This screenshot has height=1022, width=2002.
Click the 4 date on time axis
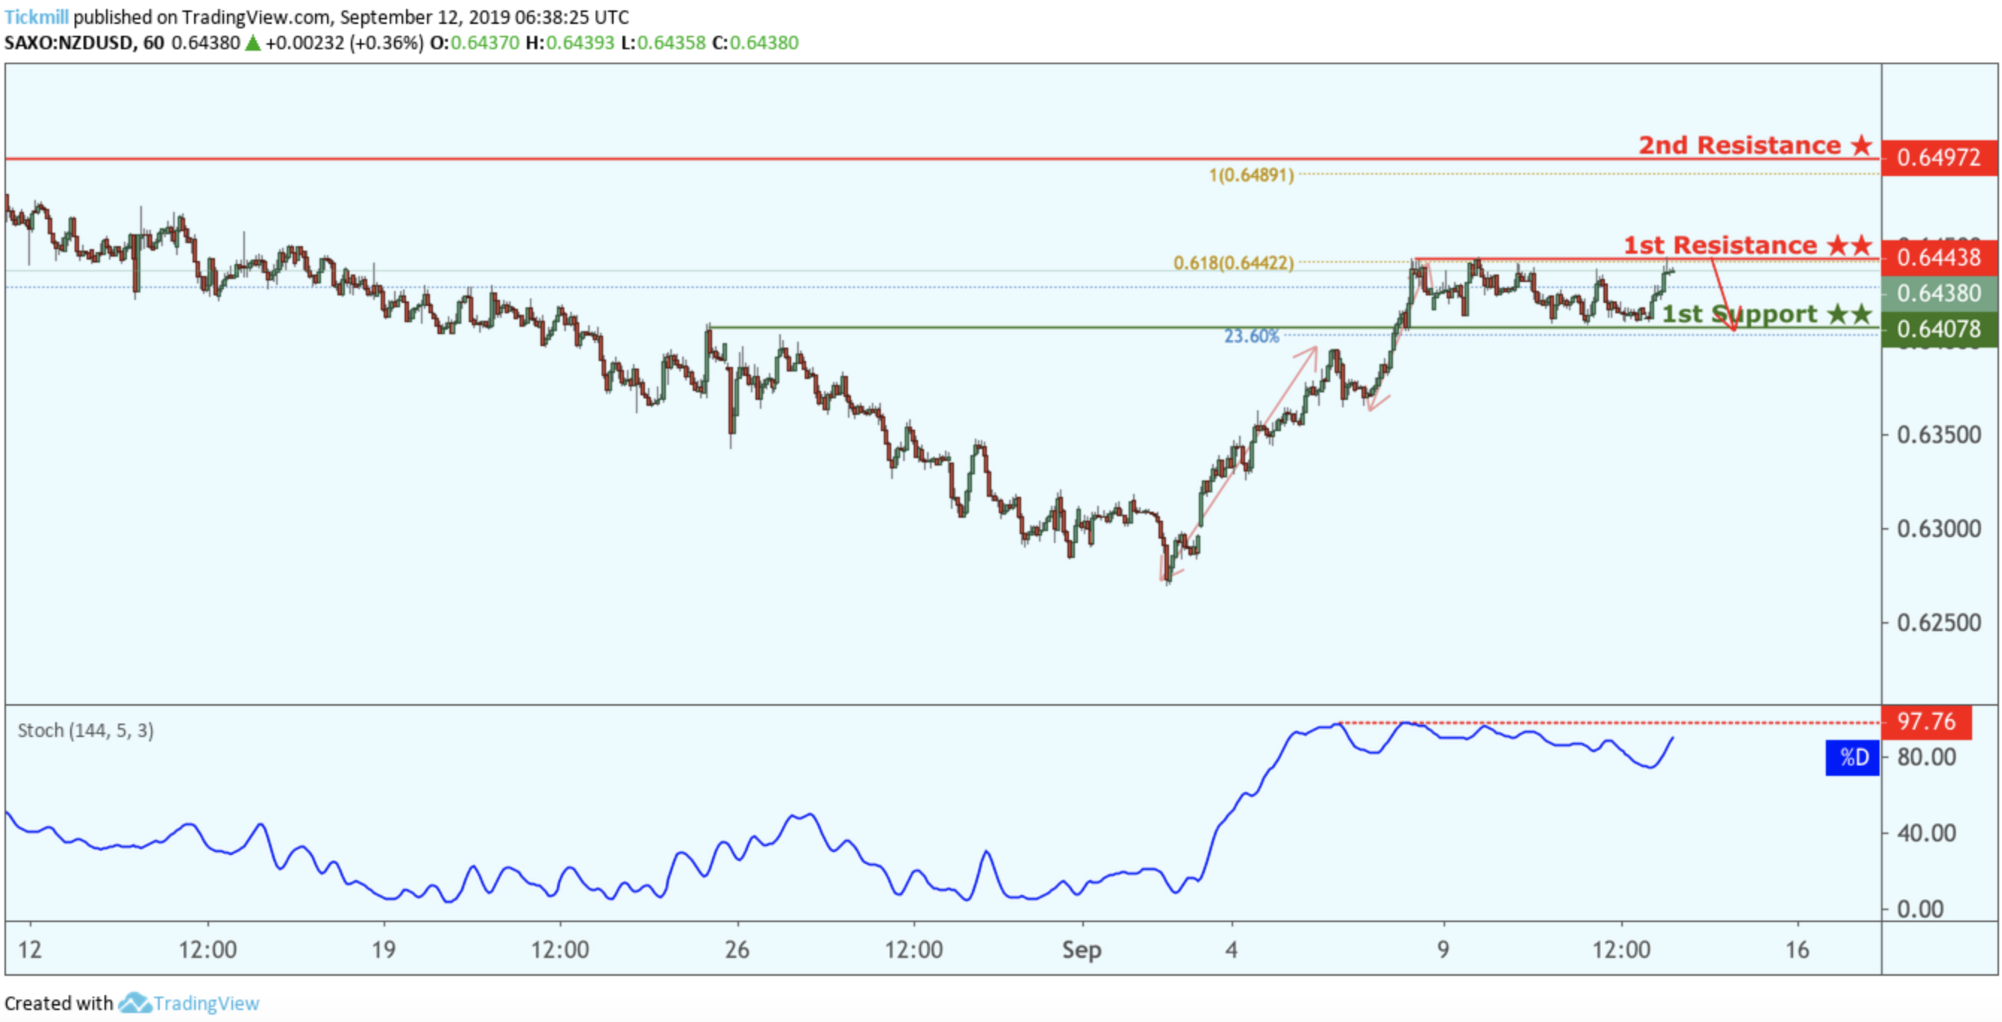(x=1231, y=949)
